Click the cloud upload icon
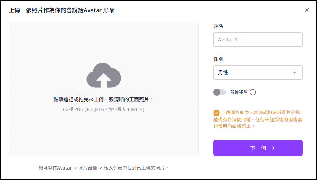 (x=104, y=75)
